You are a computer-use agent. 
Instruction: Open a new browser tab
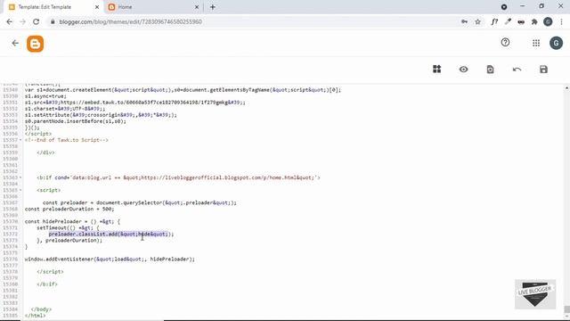click(x=213, y=7)
